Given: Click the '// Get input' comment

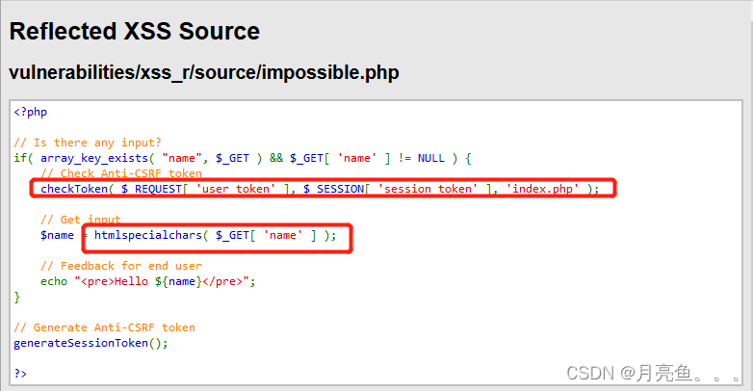Looking at the screenshot, I should point(81,220).
